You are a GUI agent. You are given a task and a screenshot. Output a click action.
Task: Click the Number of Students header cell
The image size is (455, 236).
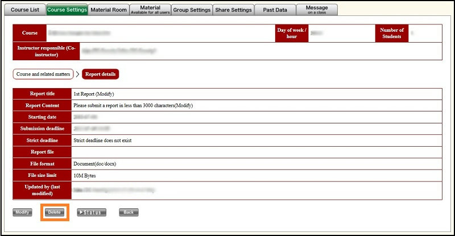point(391,34)
